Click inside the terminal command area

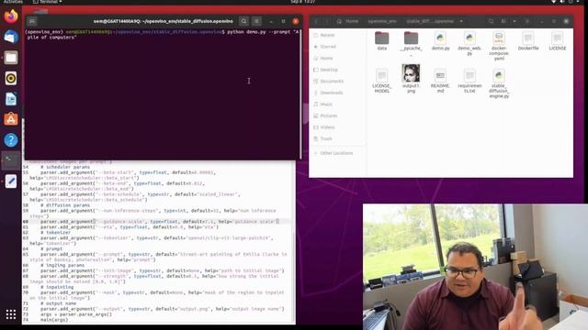(163, 93)
